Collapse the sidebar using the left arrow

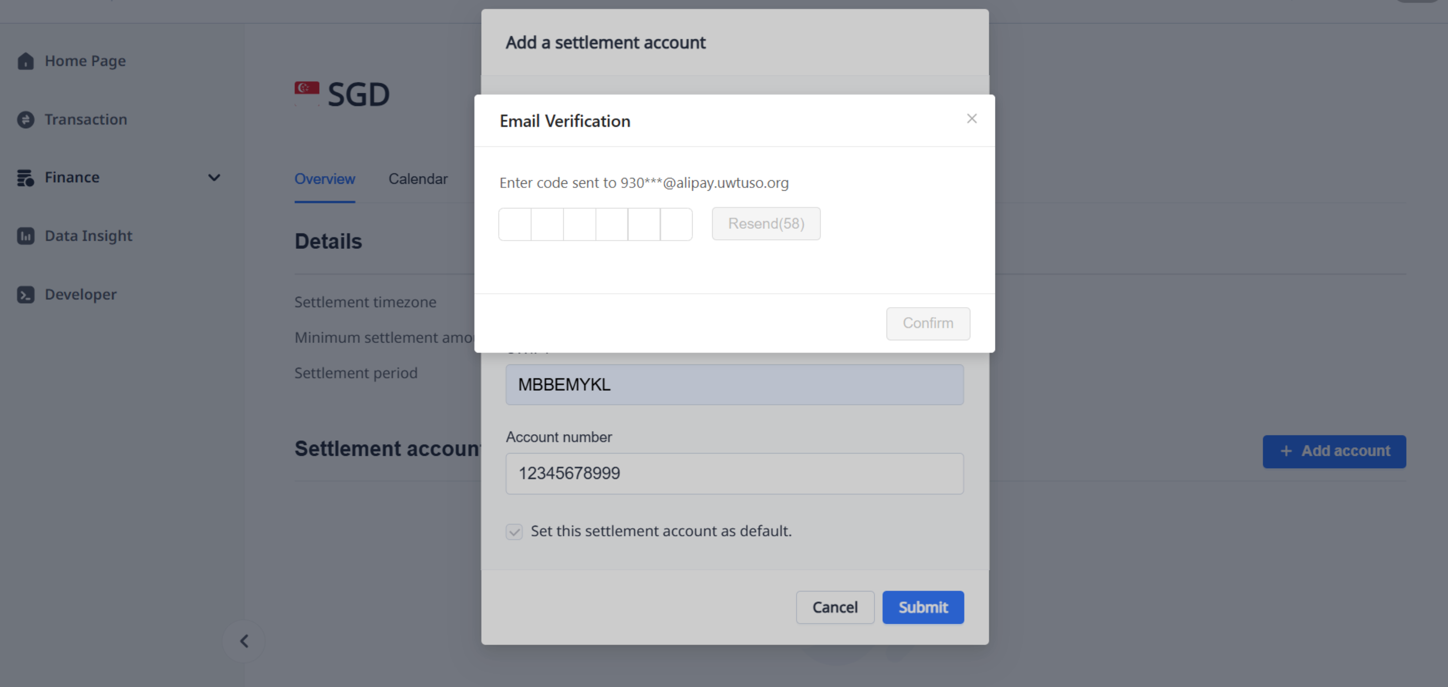[244, 641]
